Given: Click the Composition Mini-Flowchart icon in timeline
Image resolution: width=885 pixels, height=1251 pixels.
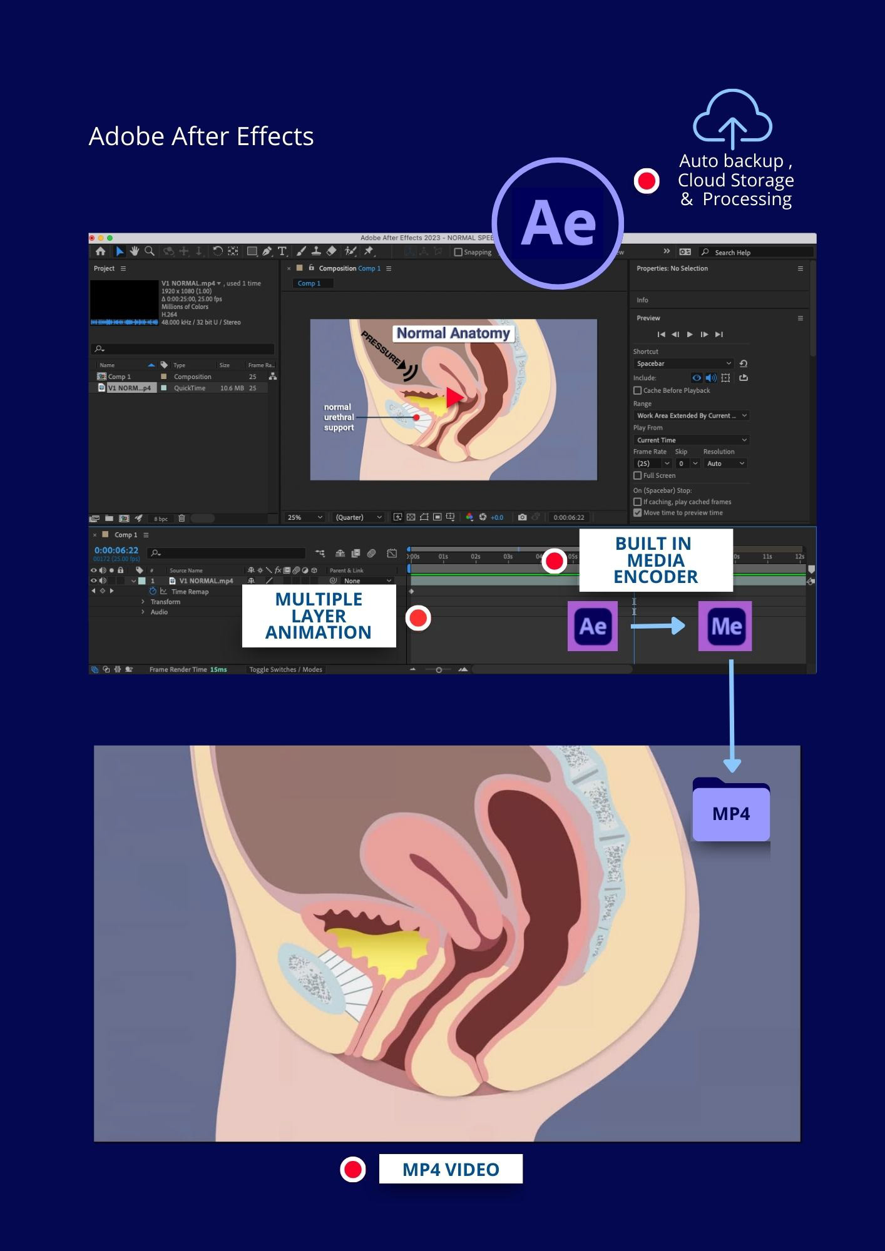Looking at the screenshot, I should point(320,553).
